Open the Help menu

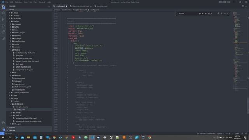(x=49, y=2)
